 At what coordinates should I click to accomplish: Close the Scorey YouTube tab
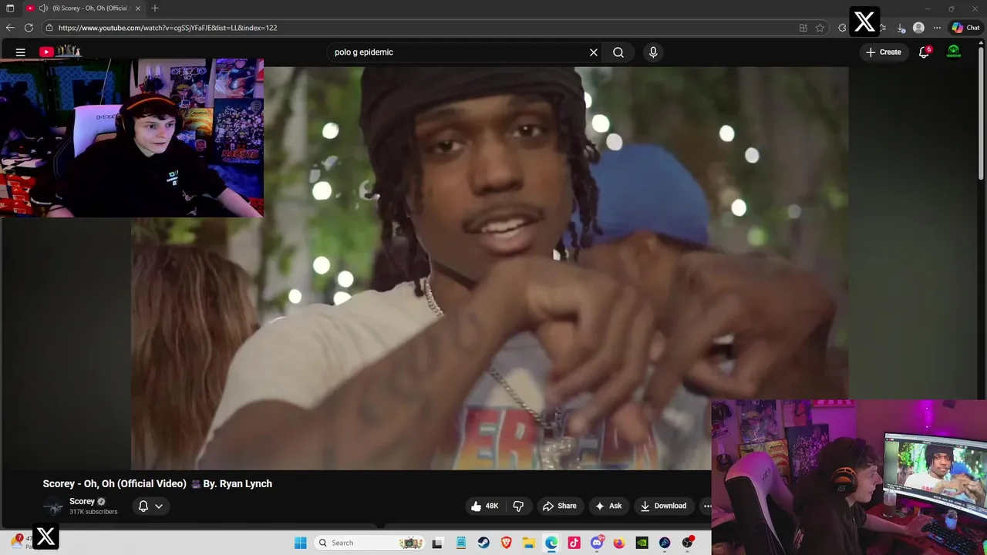(138, 8)
